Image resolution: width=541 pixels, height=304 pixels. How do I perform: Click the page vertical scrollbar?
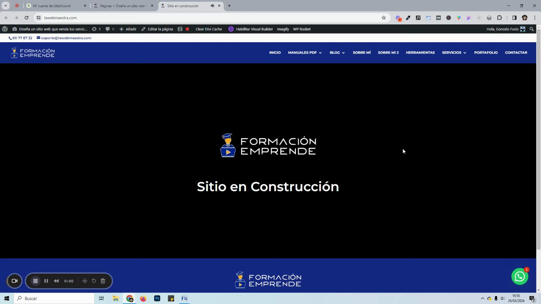(538, 139)
